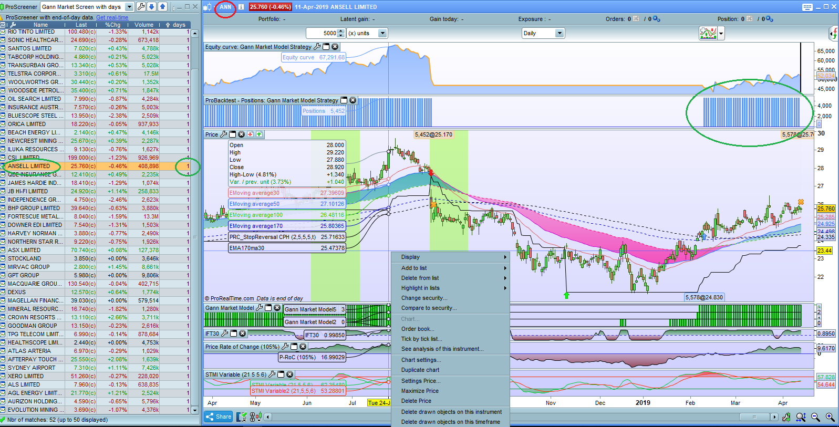Viewport: 839px width, 427px height.
Task: Select Change security... from context menu
Action: (451, 298)
